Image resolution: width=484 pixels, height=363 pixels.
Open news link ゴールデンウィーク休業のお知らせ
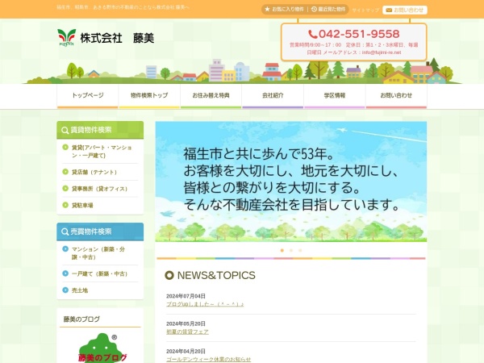pyautogui.click(x=208, y=359)
